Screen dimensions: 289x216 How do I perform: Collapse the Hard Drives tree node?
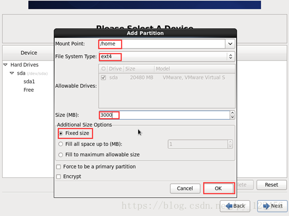[6, 65]
